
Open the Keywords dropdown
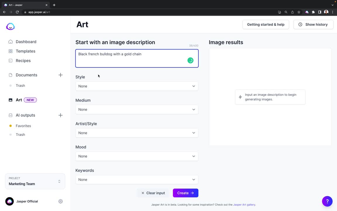137,180
